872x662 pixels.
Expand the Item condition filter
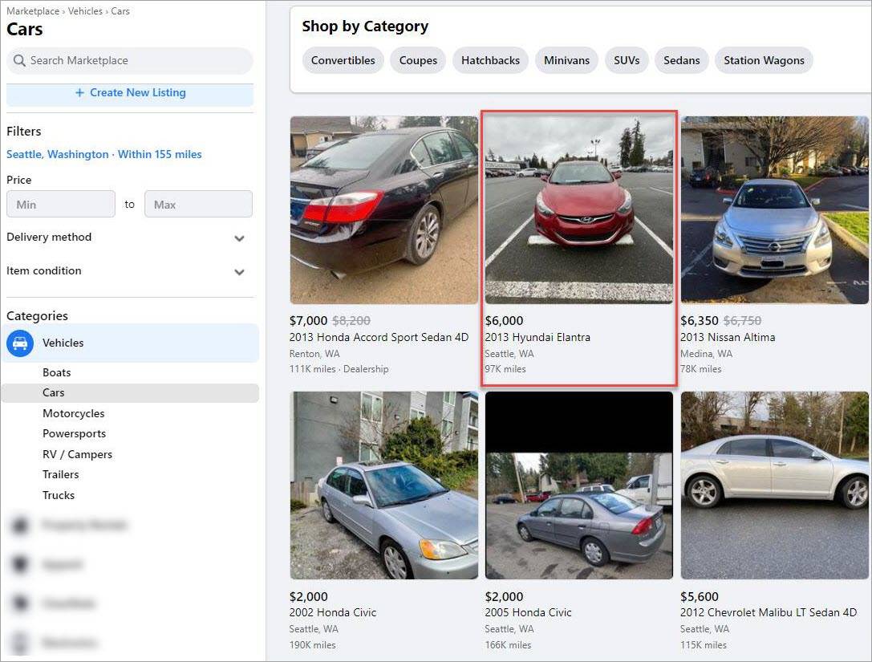(x=126, y=271)
